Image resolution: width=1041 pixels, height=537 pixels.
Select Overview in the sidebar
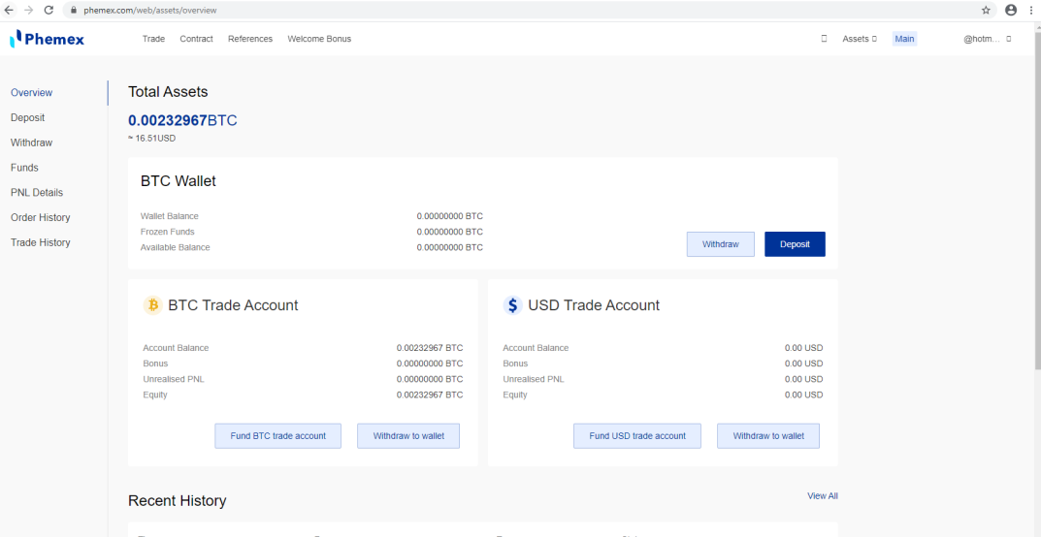(x=31, y=93)
